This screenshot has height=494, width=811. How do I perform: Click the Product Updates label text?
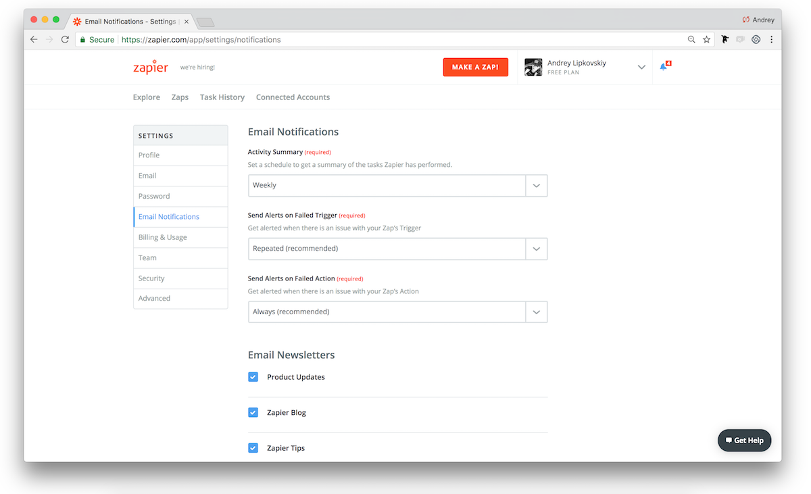tap(296, 377)
